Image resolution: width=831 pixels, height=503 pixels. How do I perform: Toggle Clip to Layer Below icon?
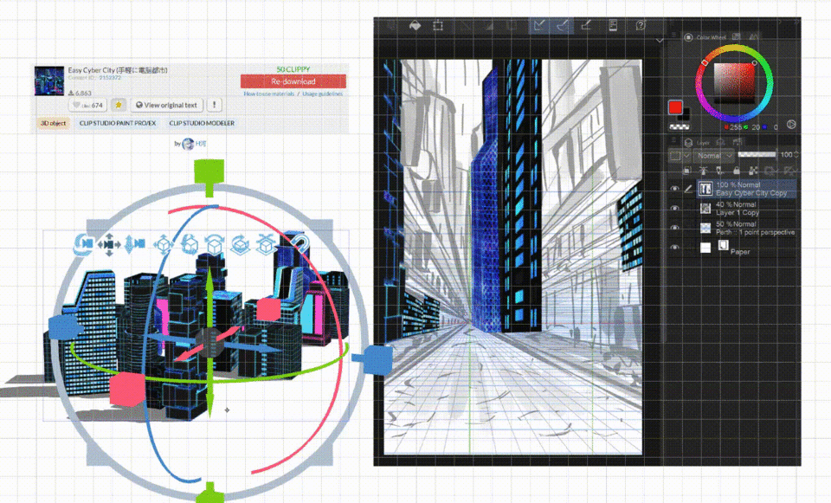(686, 171)
